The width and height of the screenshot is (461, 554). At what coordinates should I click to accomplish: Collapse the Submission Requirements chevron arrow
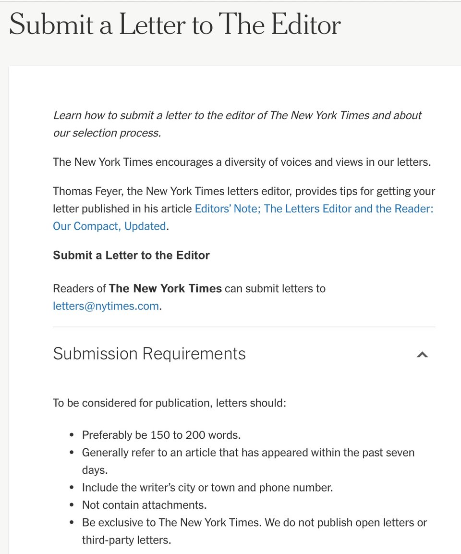pyautogui.click(x=422, y=355)
